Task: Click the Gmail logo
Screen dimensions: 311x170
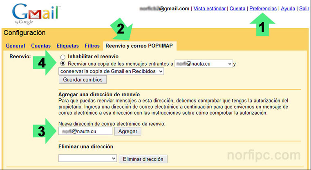Action: pos(36,14)
